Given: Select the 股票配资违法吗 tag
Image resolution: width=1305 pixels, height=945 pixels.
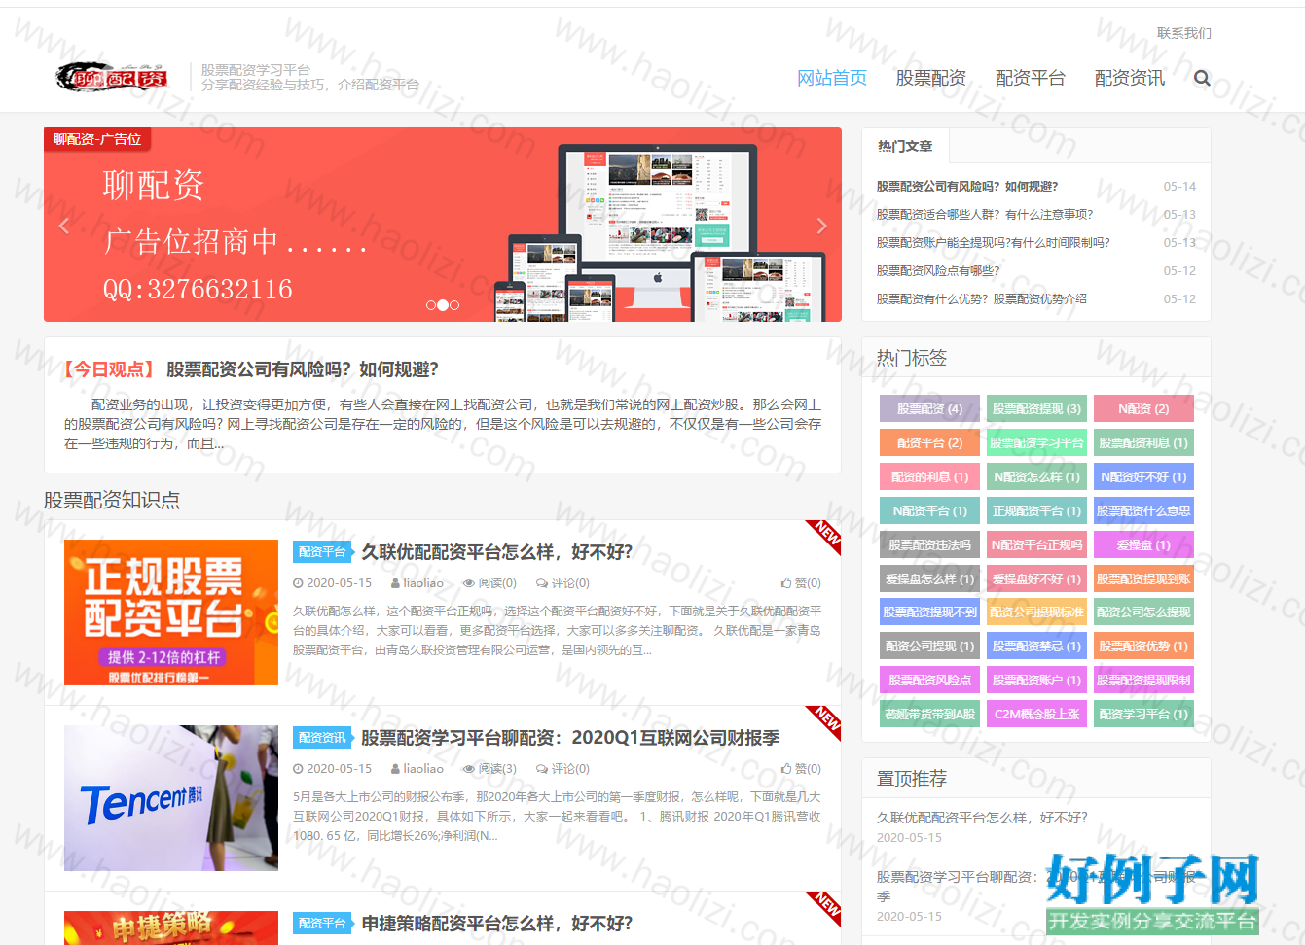Looking at the screenshot, I should tap(929, 545).
